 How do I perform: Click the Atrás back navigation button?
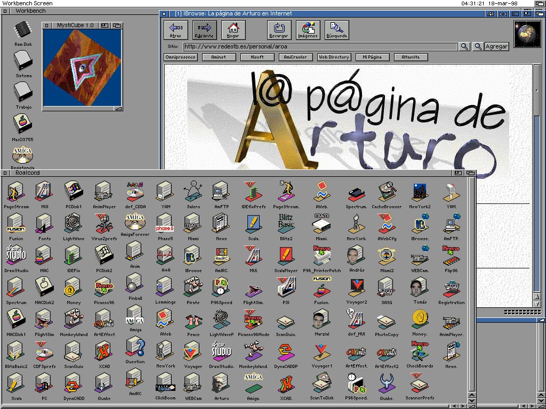tap(175, 30)
